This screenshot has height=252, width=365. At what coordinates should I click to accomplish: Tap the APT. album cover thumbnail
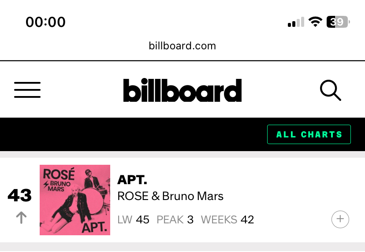pos(75,200)
